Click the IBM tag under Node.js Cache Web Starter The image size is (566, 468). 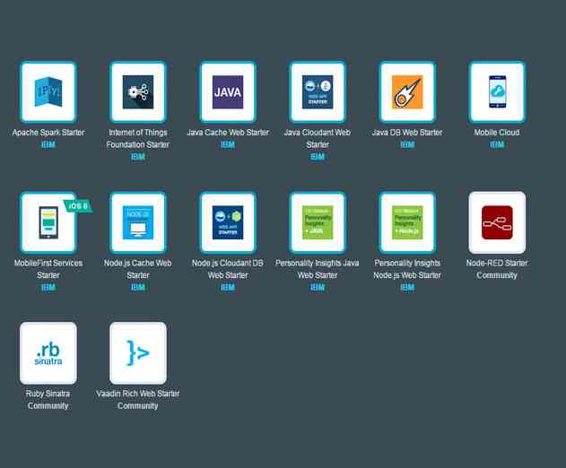coord(138,288)
